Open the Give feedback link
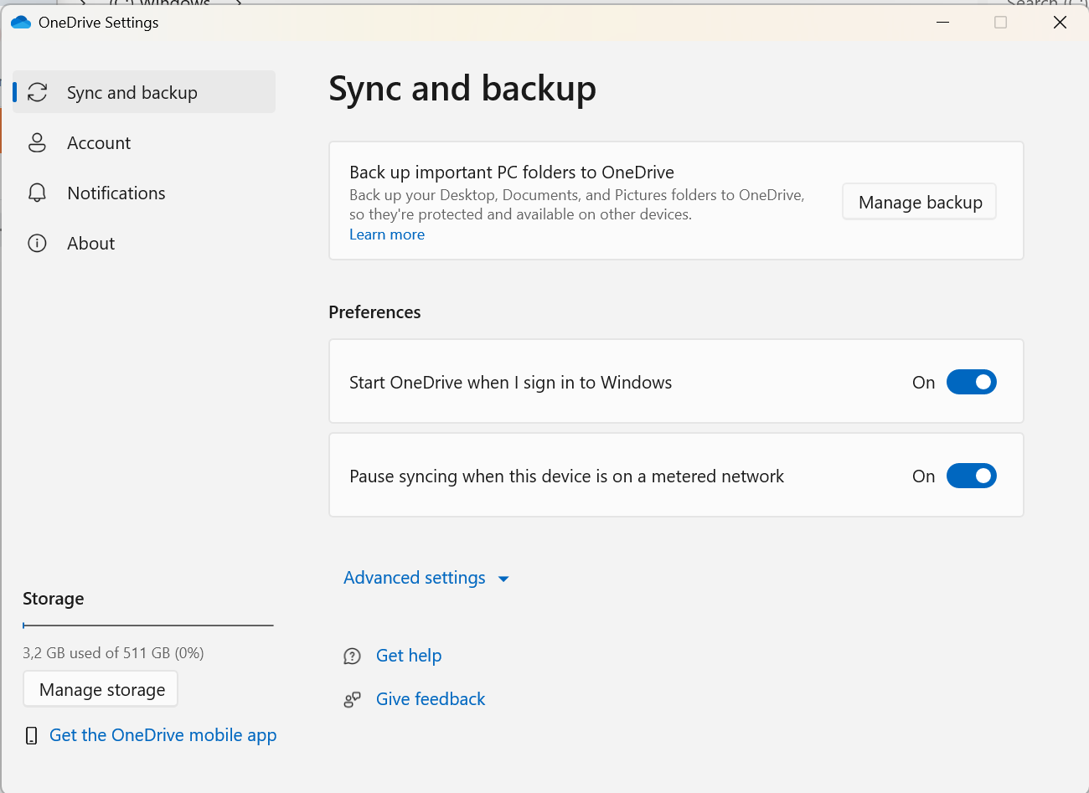Screen dimensions: 1089x793 [x=431, y=699]
